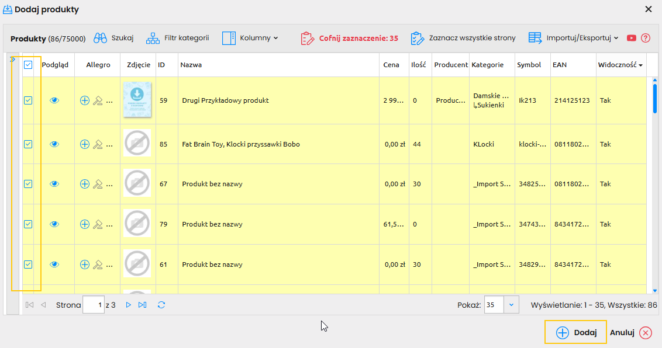The height and width of the screenshot is (348, 662).
Task: Click the red question mark help icon
Action: click(646, 39)
